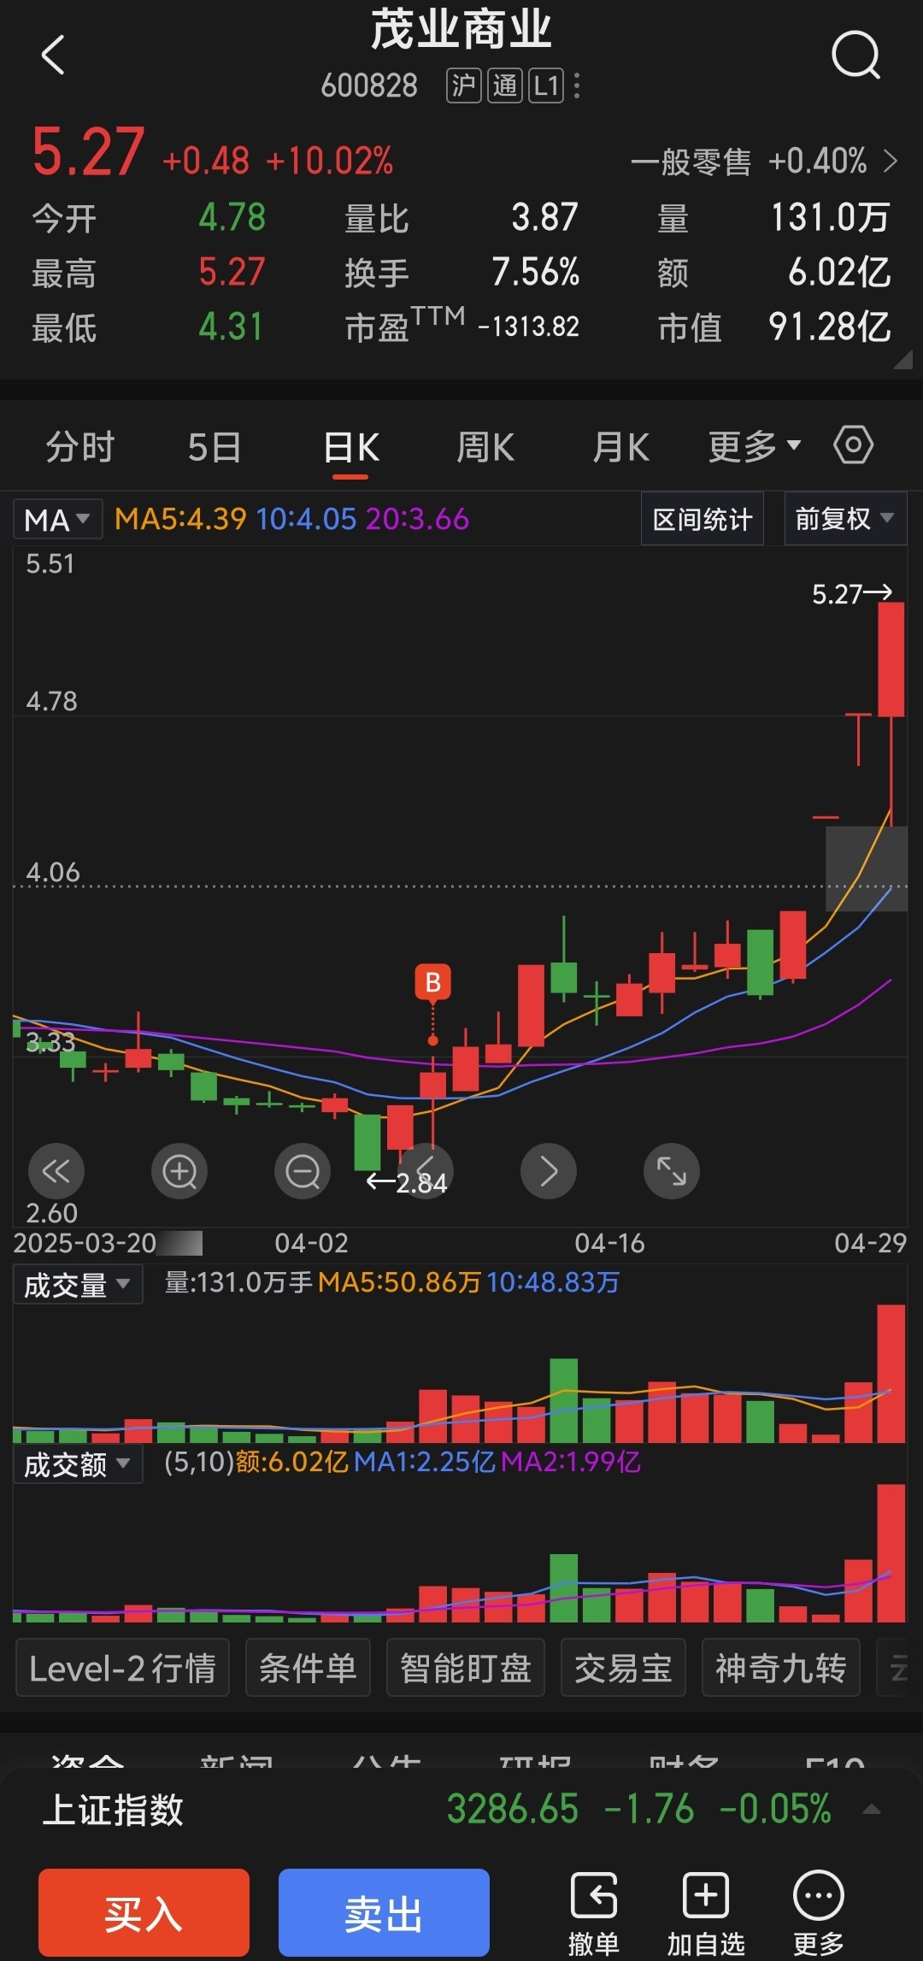The height and width of the screenshot is (1961, 923).
Task: Tap the tallest red volume bar
Action: pyautogui.click(x=891, y=1374)
